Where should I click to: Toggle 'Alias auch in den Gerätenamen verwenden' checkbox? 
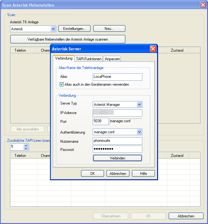coord(62,84)
